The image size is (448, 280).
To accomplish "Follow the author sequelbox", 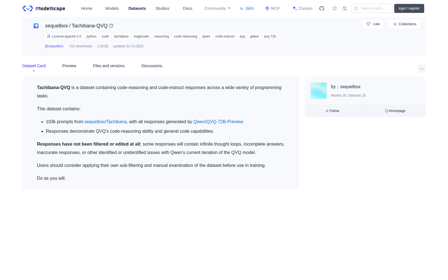I will coord(332,111).
